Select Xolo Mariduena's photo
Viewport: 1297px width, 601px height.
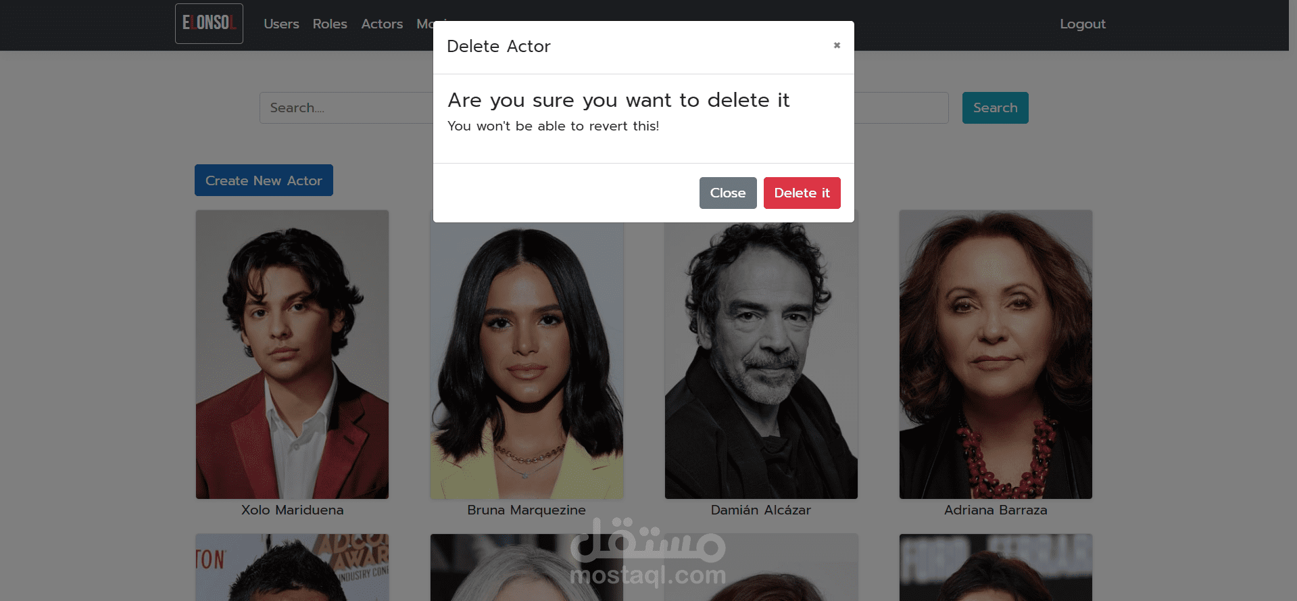(x=292, y=354)
